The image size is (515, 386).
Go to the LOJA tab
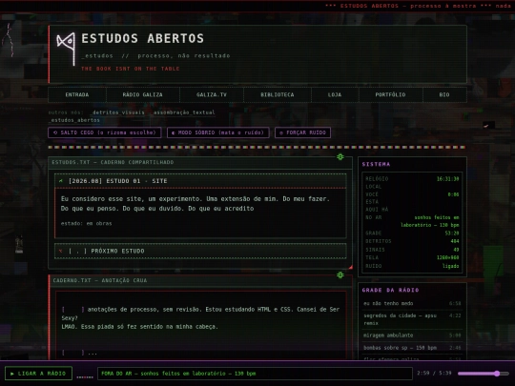tap(335, 95)
